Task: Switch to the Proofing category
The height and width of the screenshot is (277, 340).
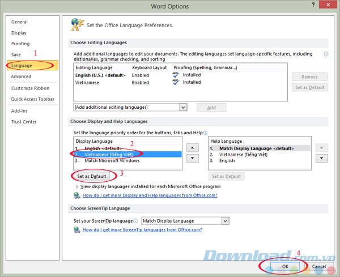Action: point(20,44)
